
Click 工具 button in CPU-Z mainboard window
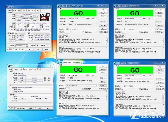[x=30, y=108]
